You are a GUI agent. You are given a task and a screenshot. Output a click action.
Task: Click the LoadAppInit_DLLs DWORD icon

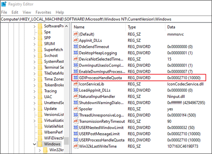pyautogui.click(x=76, y=90)
